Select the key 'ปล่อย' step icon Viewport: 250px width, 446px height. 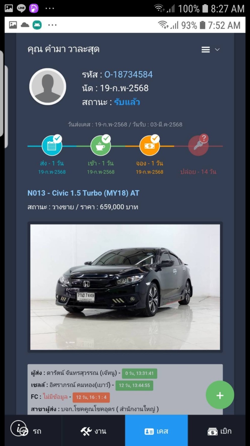(198, 146)
